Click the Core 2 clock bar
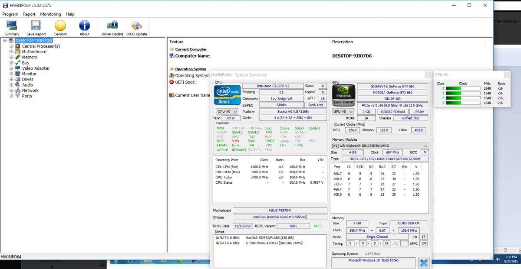 pos(463,98)
